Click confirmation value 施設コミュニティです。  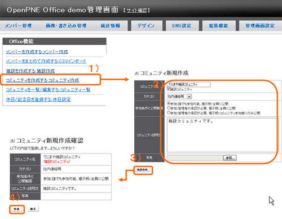60,189
